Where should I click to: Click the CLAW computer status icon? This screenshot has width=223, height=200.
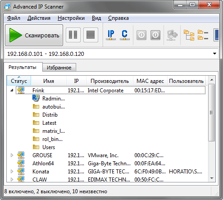(21, 179)
